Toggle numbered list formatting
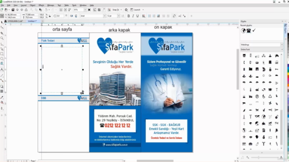This screenshot has width=289, height=162. [x=154, y=16]
